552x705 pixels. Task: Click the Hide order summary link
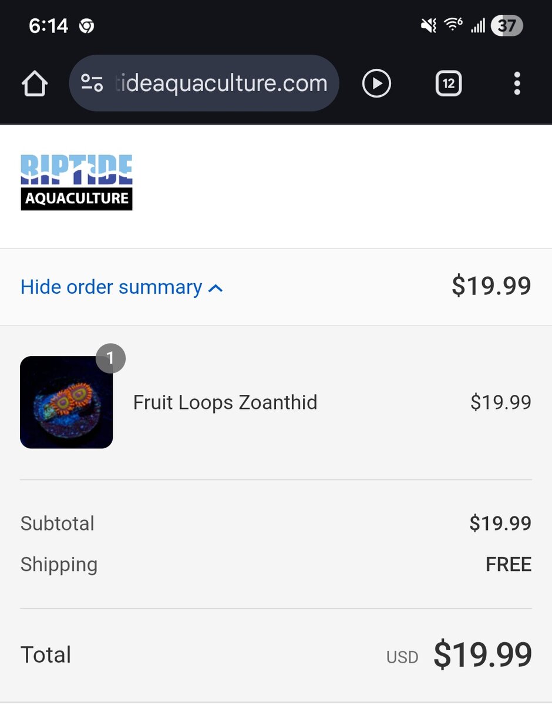click(112, 287)
